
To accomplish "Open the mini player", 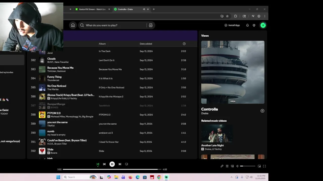I will point(259,166).
